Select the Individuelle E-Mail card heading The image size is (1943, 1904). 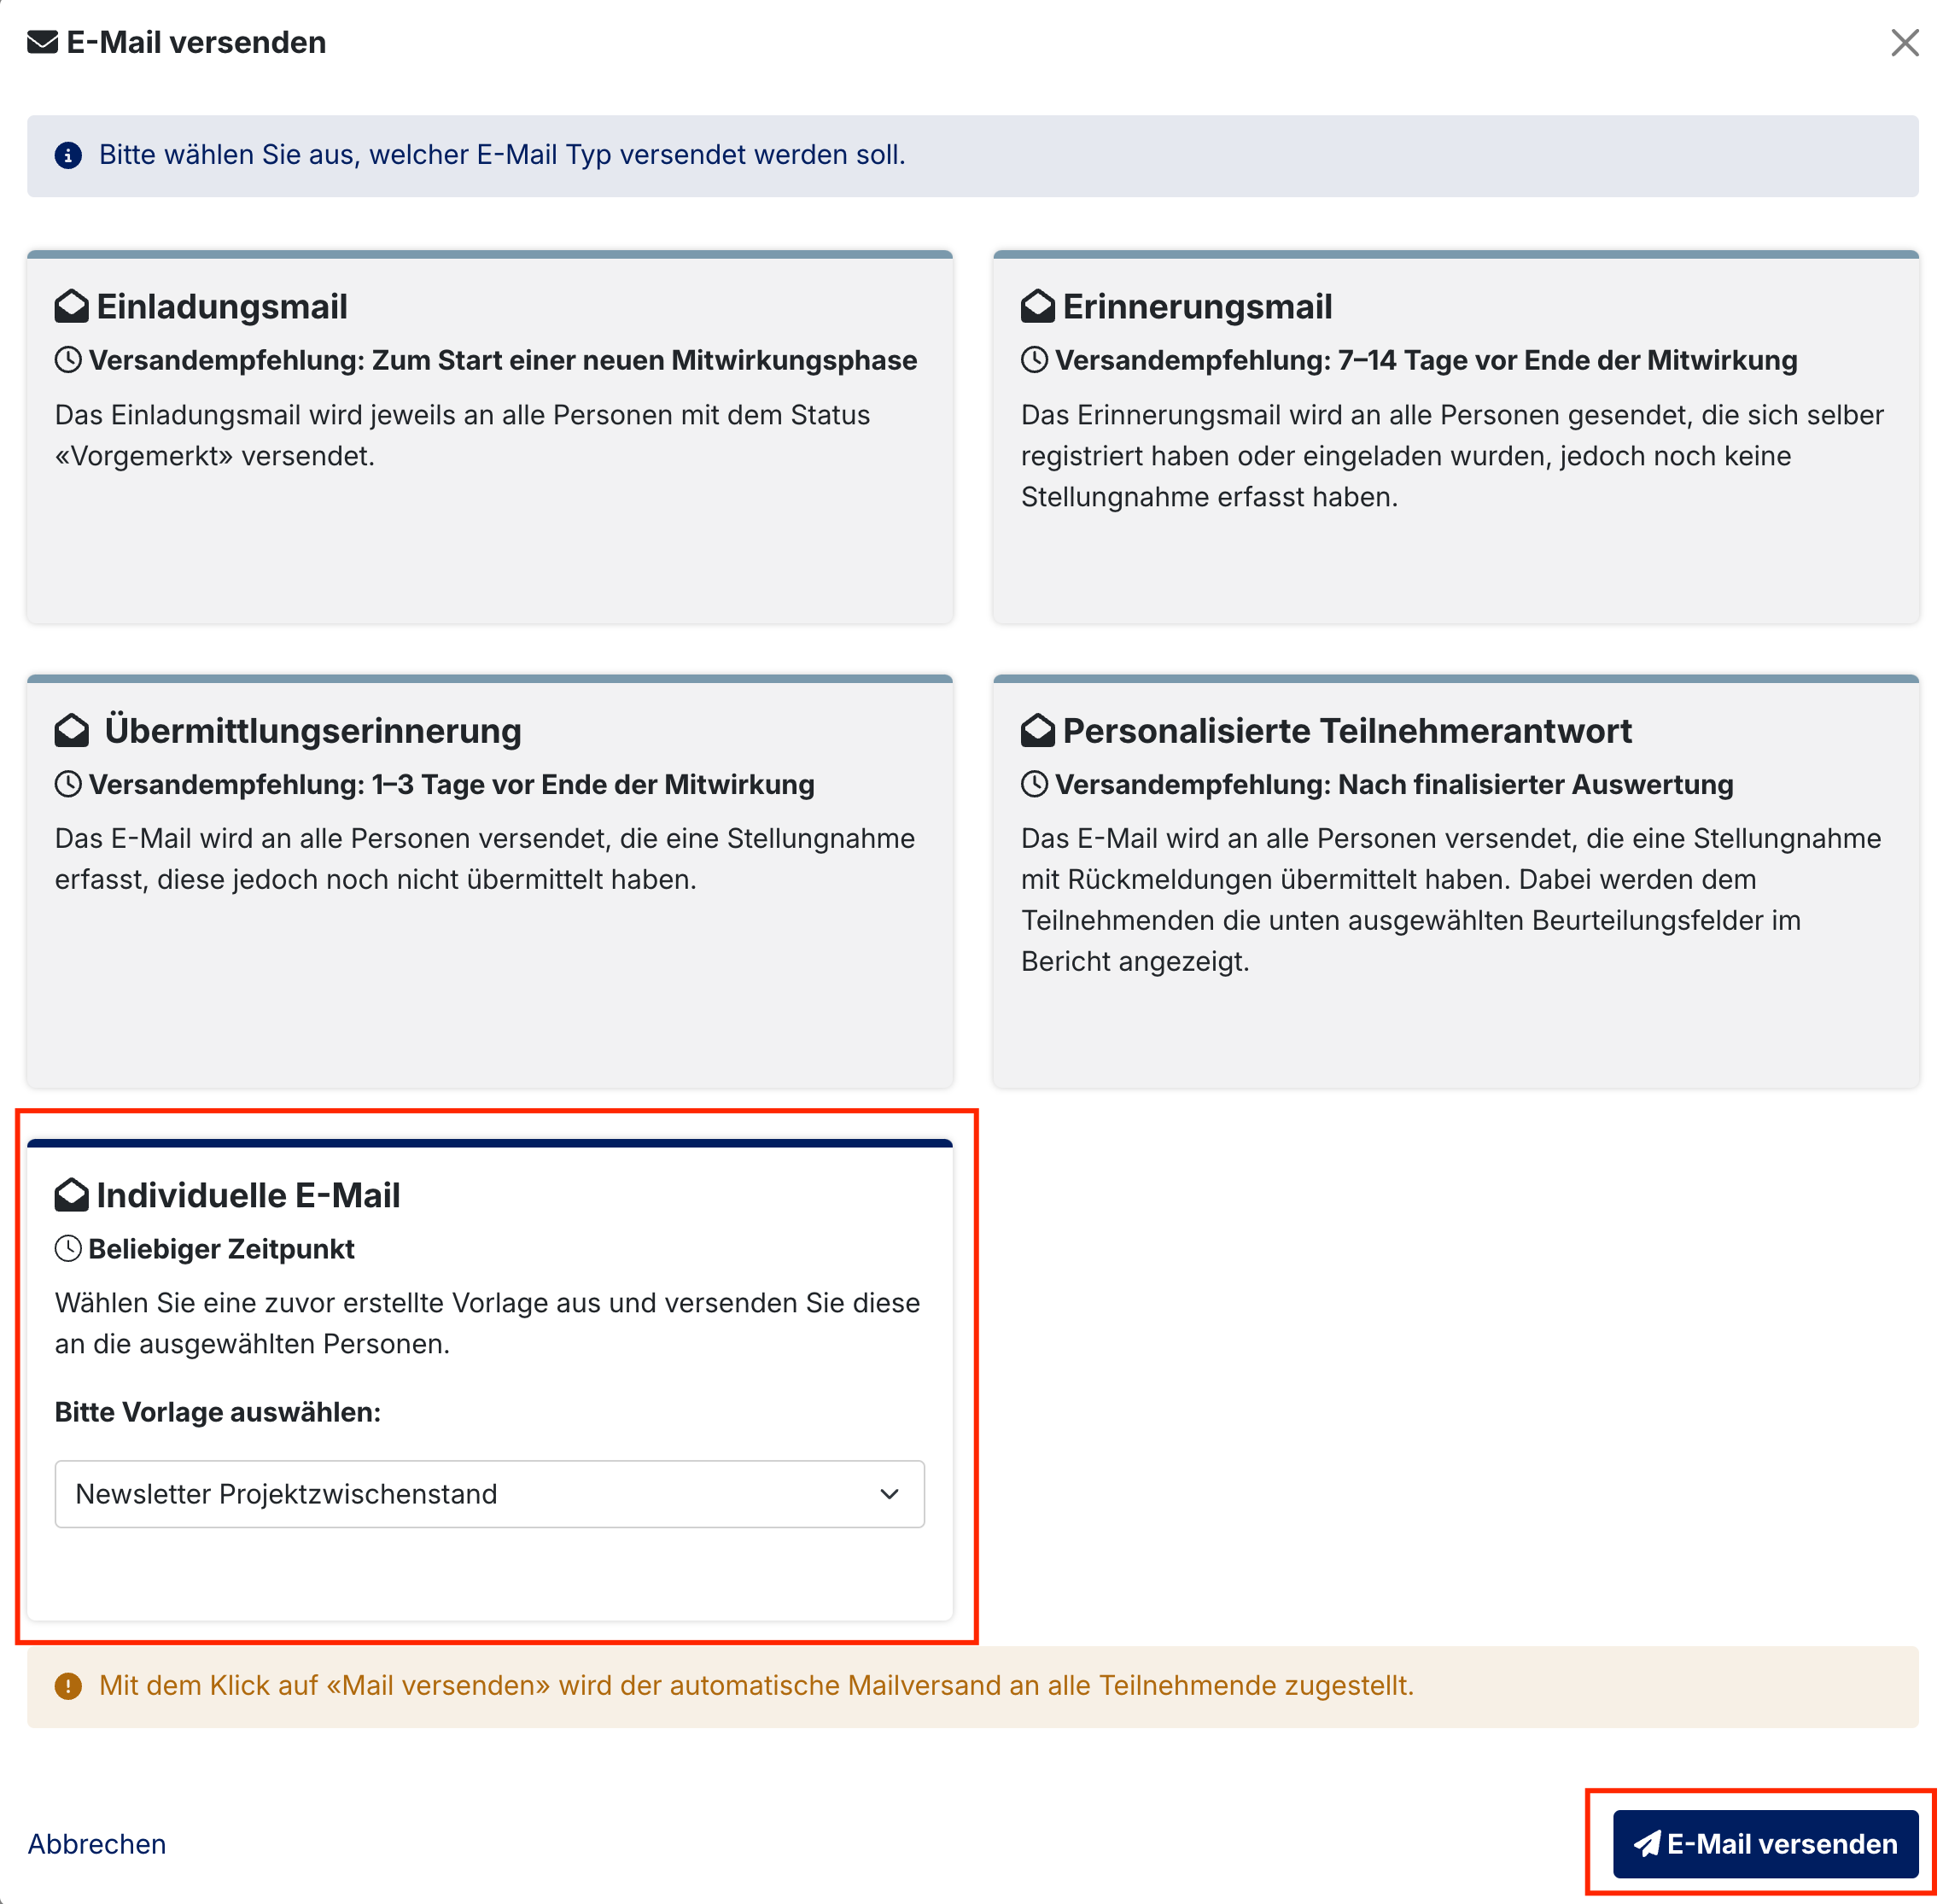(248, 1195)
